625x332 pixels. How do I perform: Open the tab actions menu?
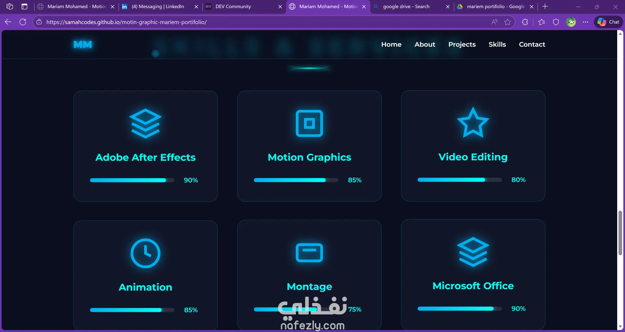click(24, 7)
